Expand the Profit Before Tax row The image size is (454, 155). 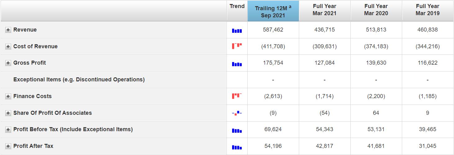click(8, 130)
